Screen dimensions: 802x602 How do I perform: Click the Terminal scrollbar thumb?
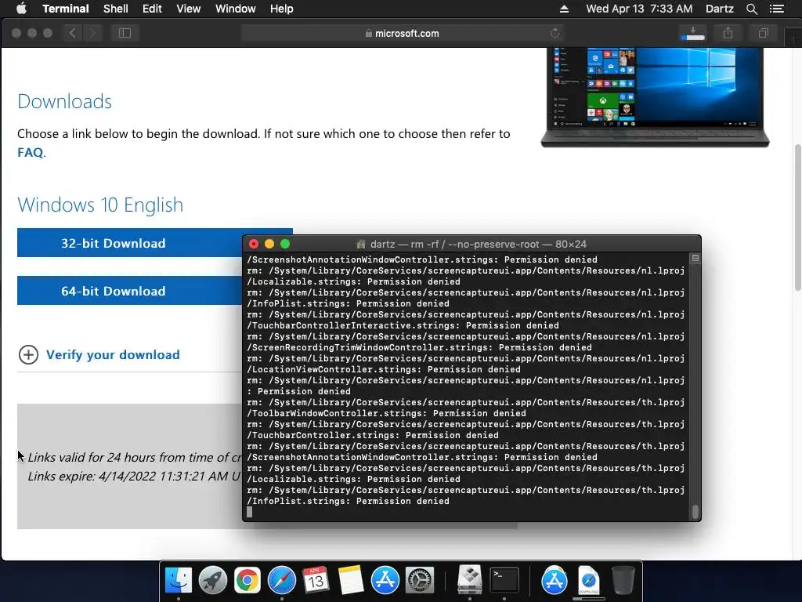pyautogui.click(x=695, y=512)
